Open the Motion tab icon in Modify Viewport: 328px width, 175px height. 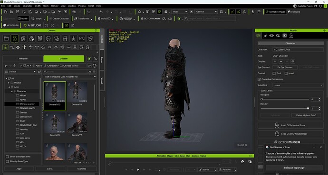point(265,35)
